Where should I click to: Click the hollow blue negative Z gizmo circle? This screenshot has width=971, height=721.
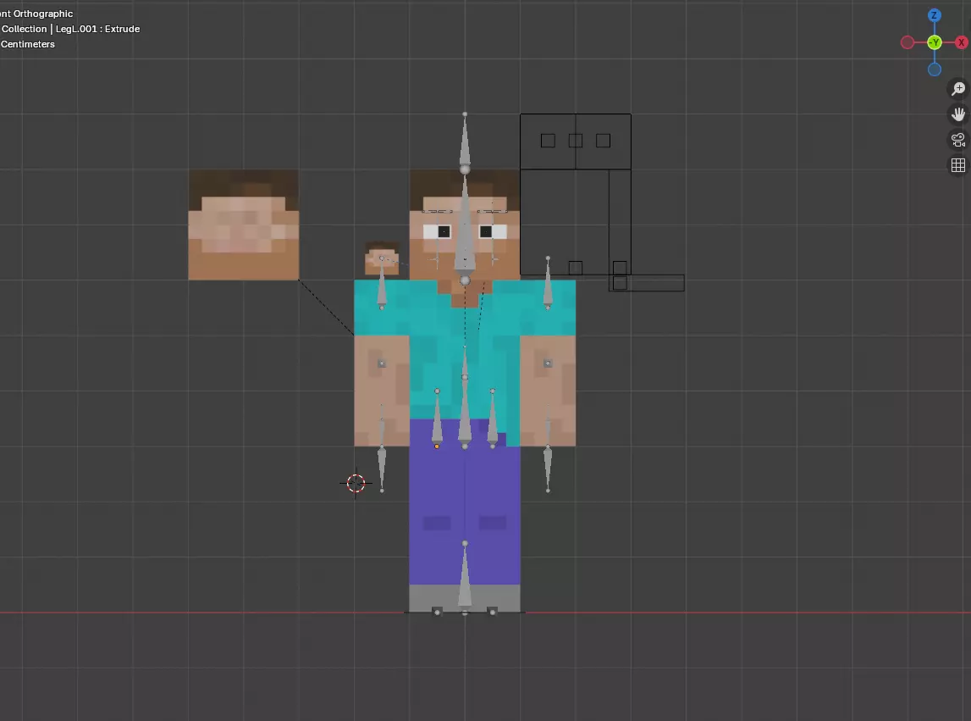point(935,69)
